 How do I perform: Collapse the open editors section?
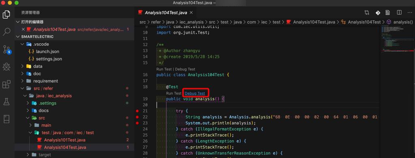(x=18, y=22)
